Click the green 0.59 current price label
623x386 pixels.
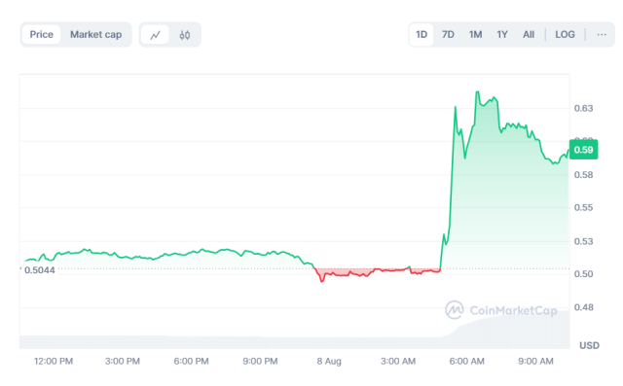[583, 150]
